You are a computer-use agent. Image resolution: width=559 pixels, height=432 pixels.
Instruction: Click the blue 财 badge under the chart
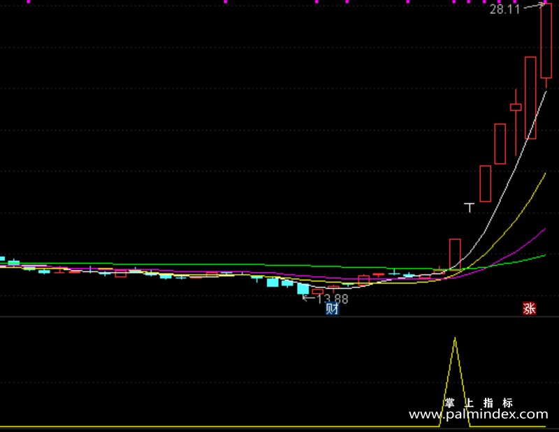tap(333, 308)
